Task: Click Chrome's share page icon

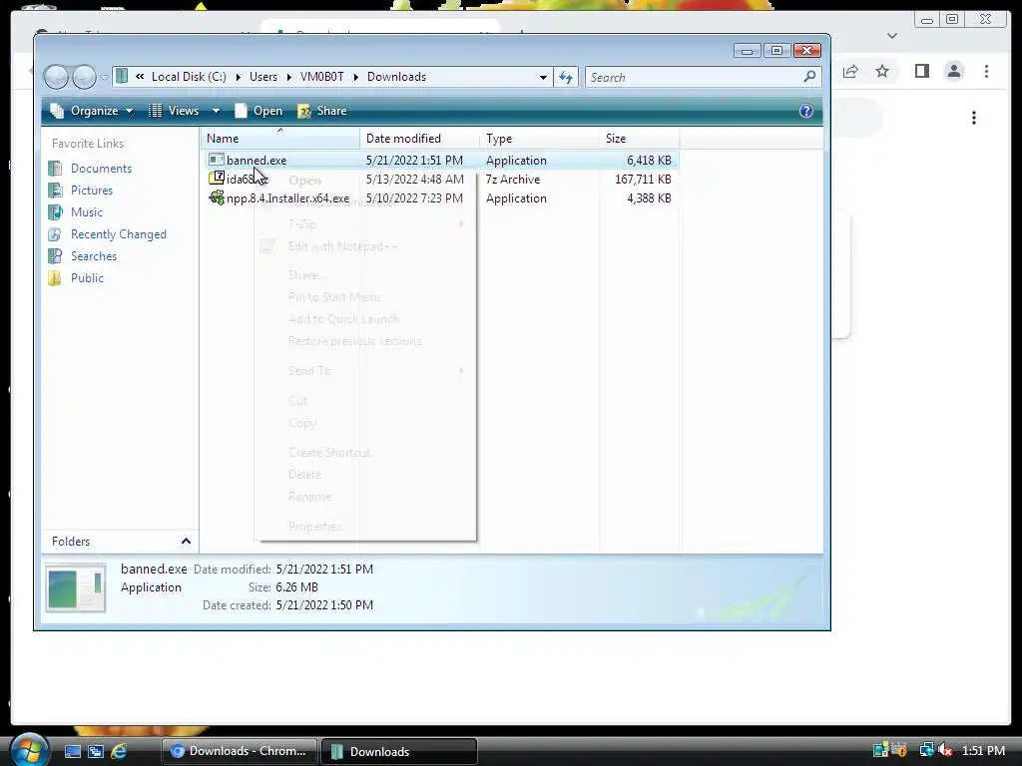Action: click(850, 71)
